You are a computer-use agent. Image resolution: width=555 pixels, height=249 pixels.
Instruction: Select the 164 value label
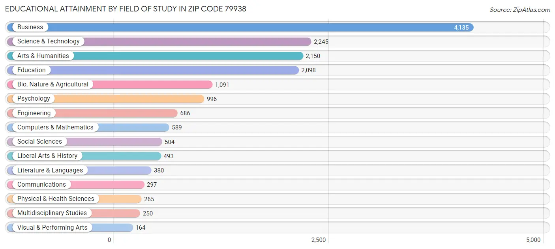tap(141, 228)
